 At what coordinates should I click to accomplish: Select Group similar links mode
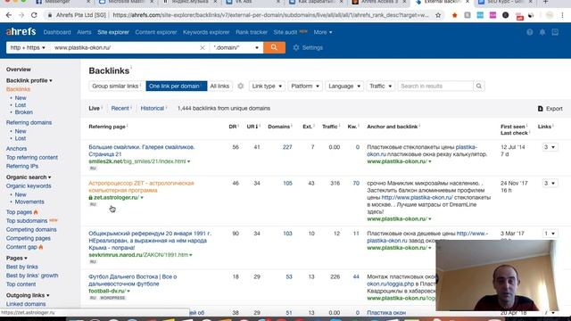pos(116,86)
